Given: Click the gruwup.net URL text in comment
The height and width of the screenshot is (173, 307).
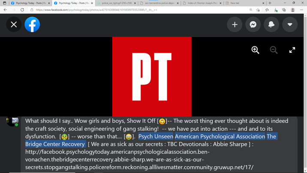Looking at the screenshot, I should pyautogui.click(x=139, y=160).
